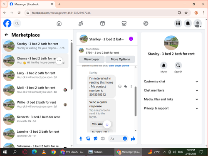This screenshot has height=156, width=208.
Task: Select the 'Yes. Are...' quick response
Action: (x=97, y=124)
